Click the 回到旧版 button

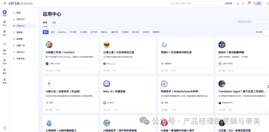coord(229,3)
